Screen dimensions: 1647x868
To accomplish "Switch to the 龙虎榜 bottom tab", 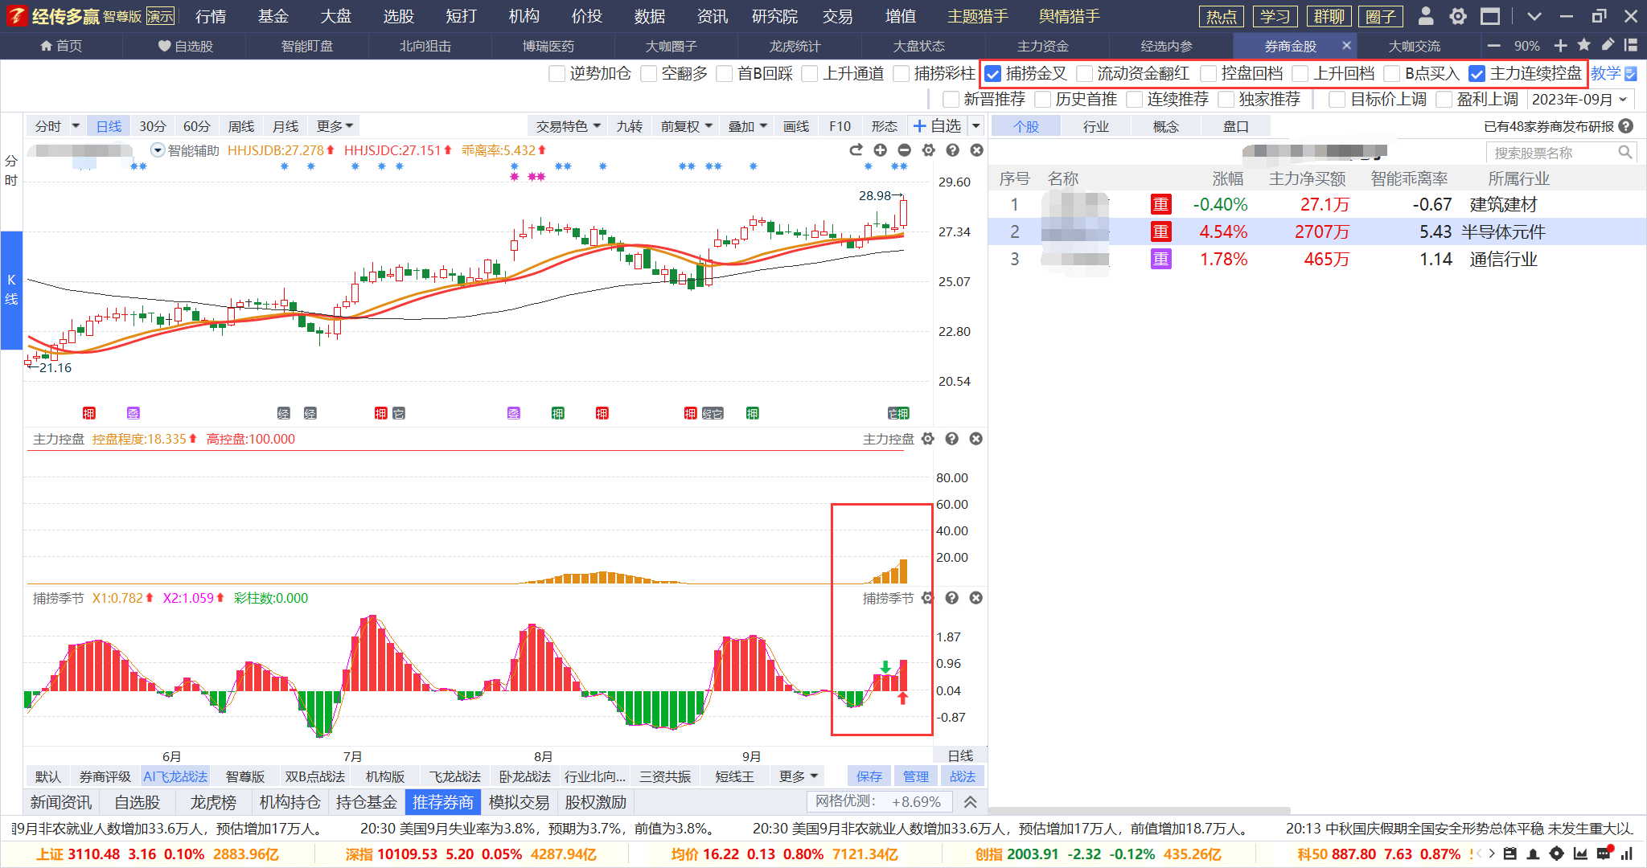I will click(x=213, y=802).
